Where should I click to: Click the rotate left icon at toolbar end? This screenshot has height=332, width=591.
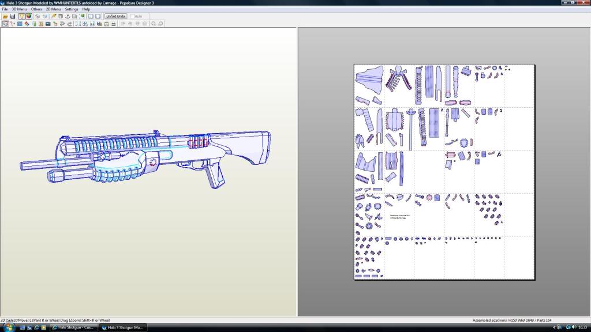click(154, 24)
